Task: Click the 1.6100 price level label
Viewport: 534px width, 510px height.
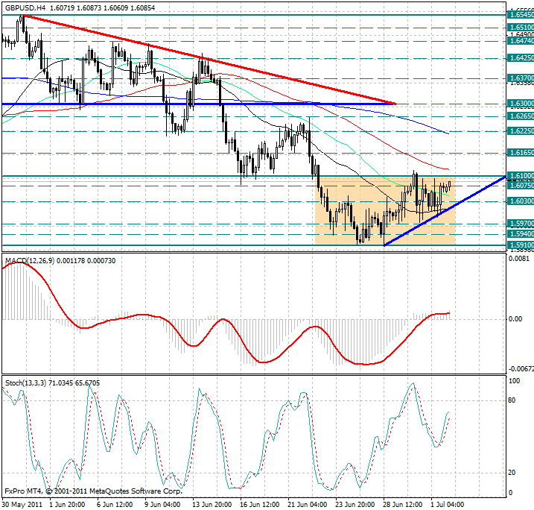Action: (x=520, y=176)
